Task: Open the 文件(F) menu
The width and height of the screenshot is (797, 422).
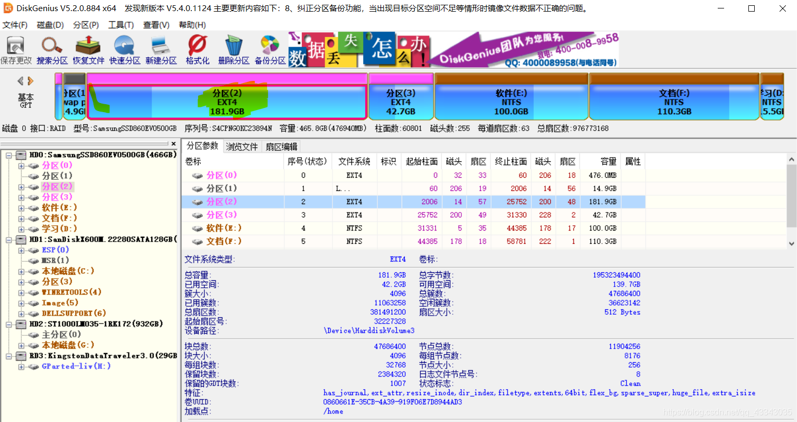Action: pyautogui.click(x=15, y=25)
